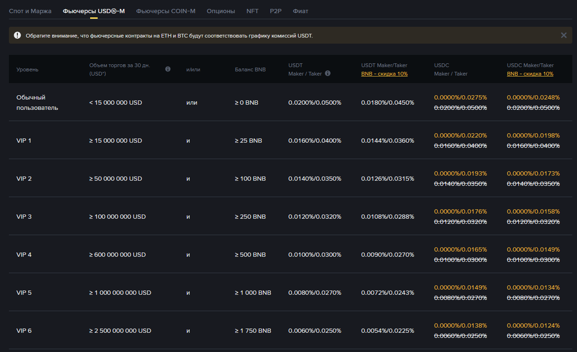Click info icon beside 30-day trading volume header
The width and height of the screenshot is (577, 352).
168,69
